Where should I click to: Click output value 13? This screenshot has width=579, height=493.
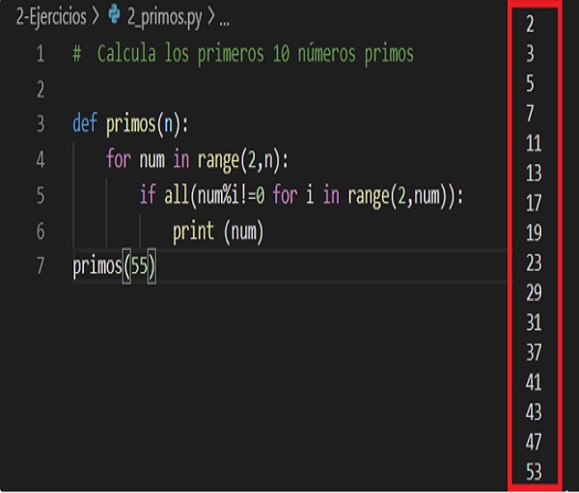tap(534, 174)
